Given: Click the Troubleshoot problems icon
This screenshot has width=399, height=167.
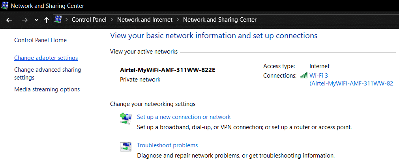Looking at the screenshot, I should click(126, 147).
